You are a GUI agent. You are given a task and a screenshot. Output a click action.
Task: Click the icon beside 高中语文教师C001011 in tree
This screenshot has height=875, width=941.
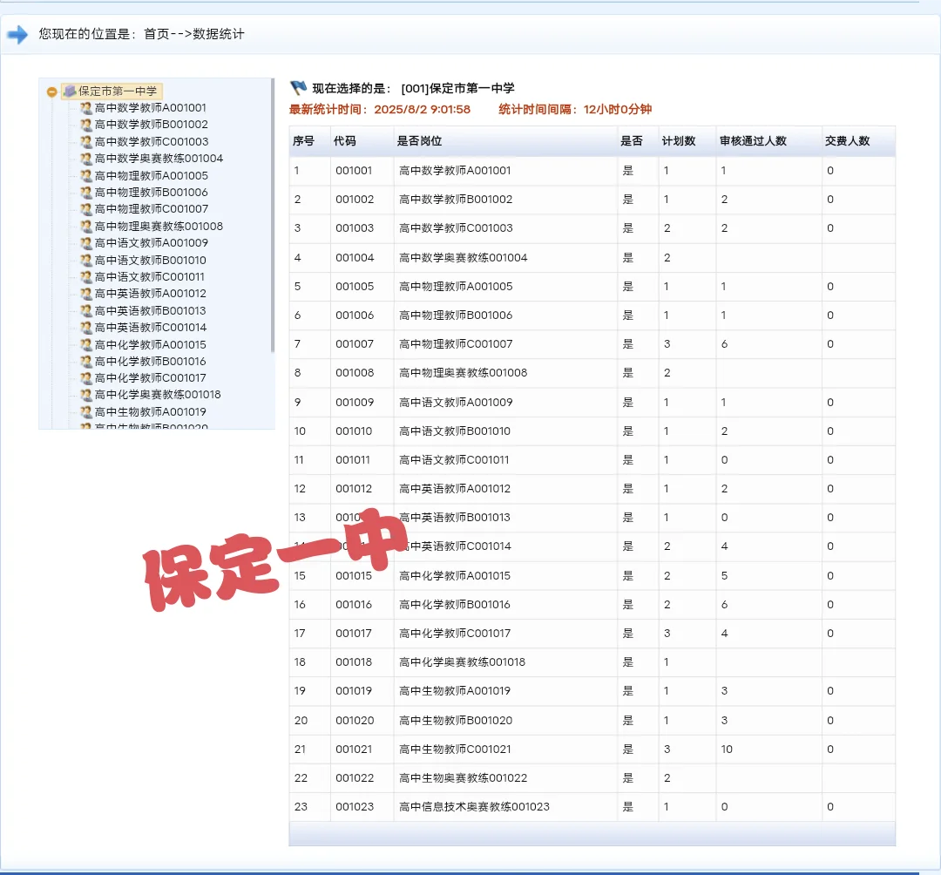(85, 277)
